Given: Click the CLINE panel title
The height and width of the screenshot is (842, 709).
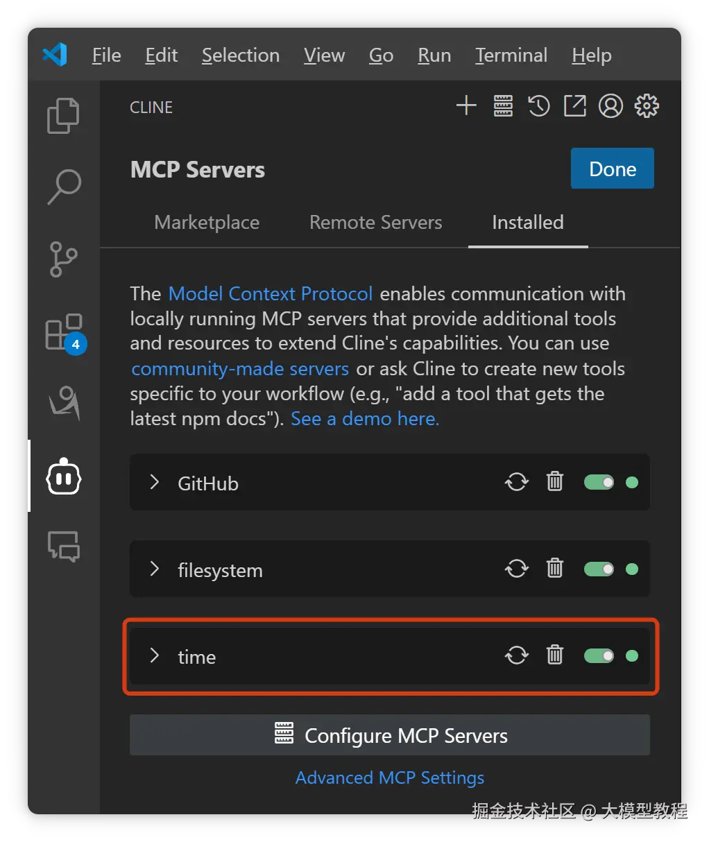Looking at the screenshot, I should click(151, 108).
